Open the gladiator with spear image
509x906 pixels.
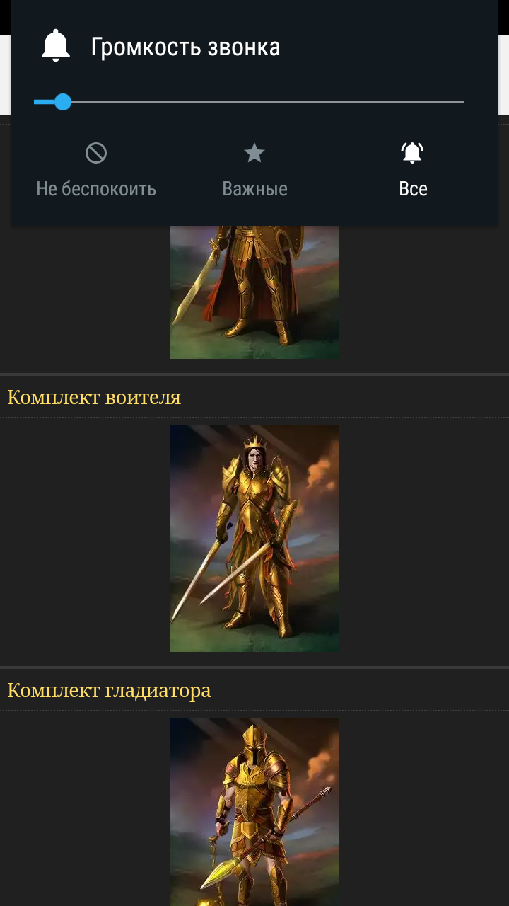tap(255, 812)
